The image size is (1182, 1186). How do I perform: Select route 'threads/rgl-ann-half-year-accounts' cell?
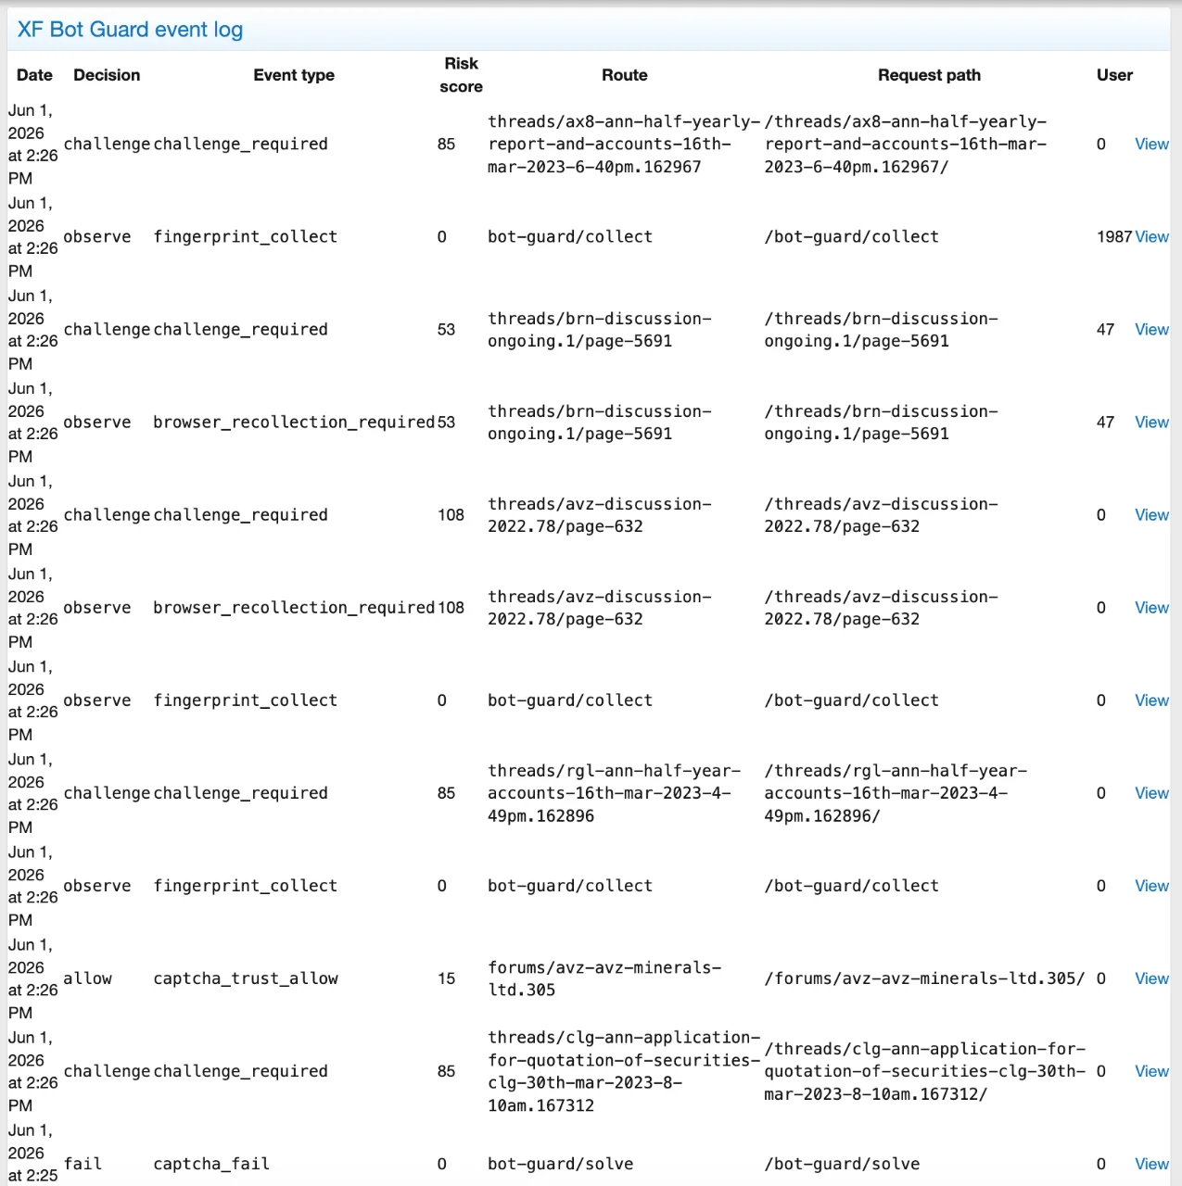click(x=615, y=792)
